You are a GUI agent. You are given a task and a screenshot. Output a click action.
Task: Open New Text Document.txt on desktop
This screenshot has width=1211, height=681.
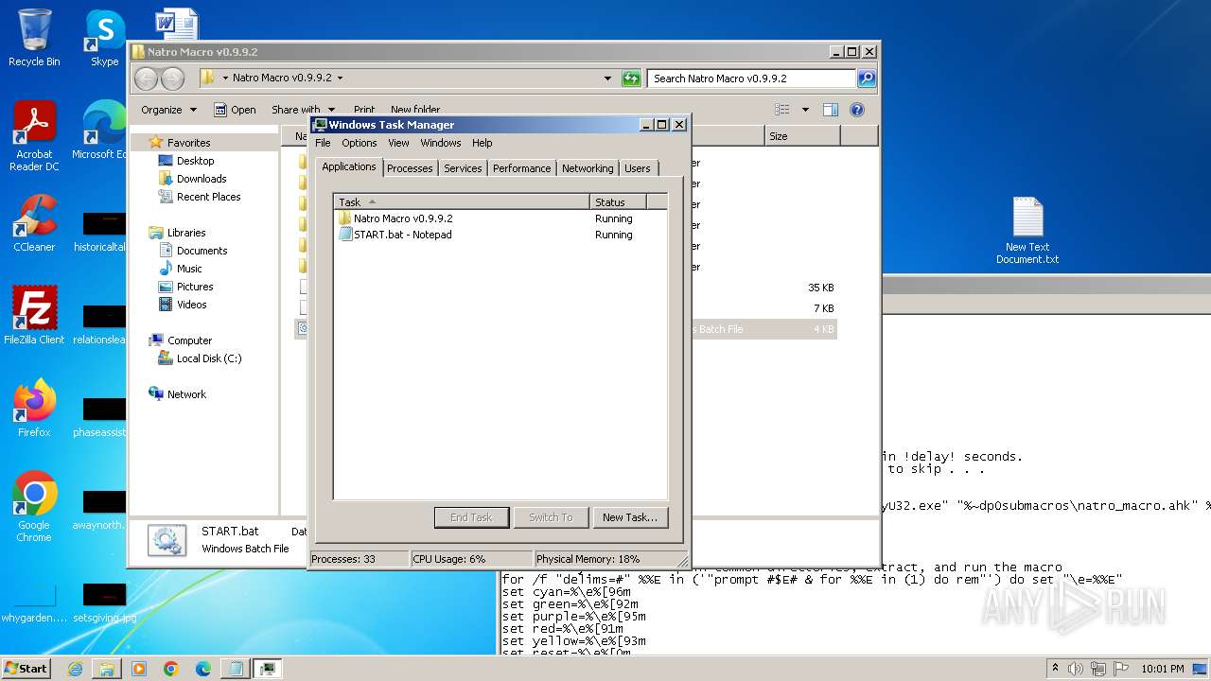[x=1027, y=232]
